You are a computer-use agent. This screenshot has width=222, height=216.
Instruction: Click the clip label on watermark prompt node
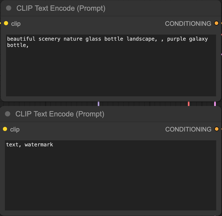[x=15, y=129]
